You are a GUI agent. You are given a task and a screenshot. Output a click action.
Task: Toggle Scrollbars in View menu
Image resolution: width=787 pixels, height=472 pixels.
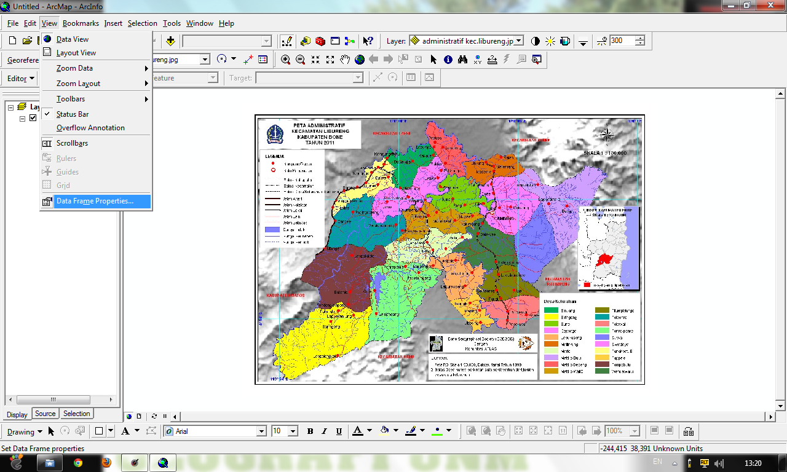(96, 143)
